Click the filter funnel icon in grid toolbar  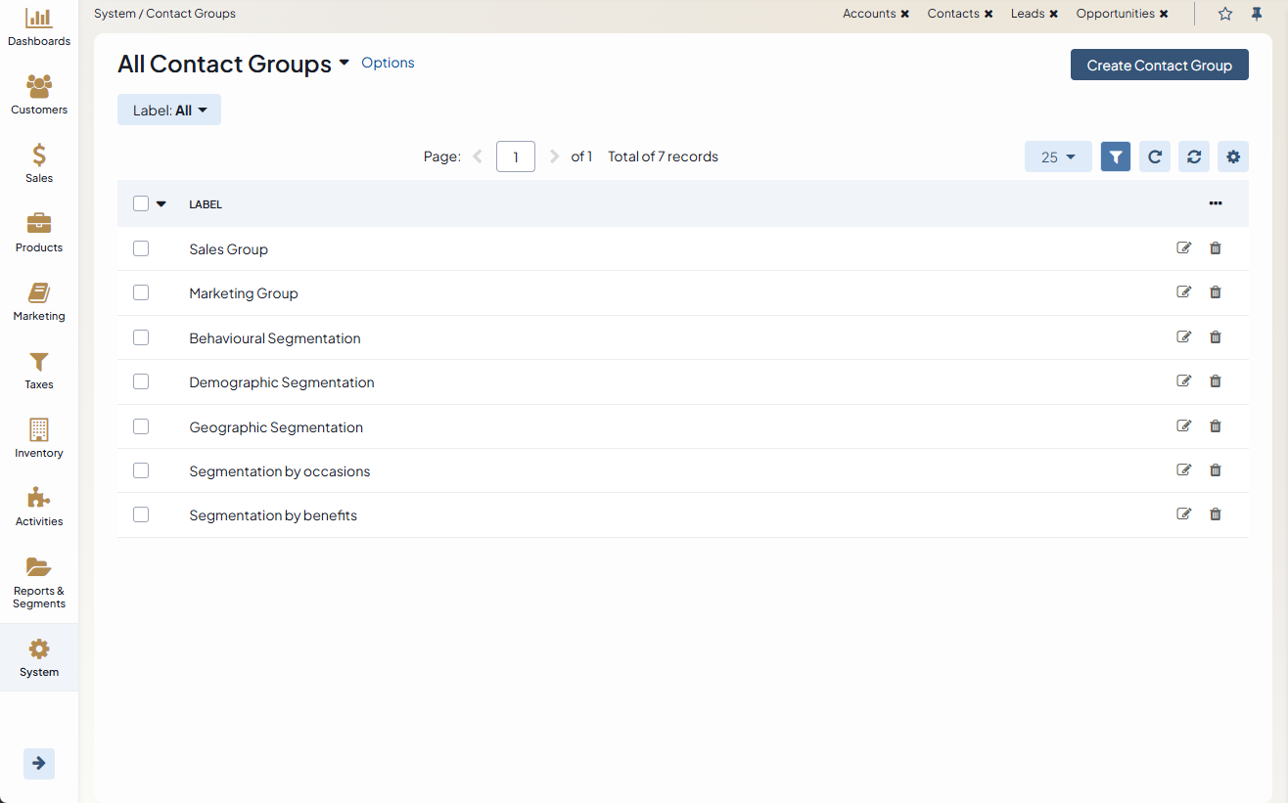[1116, 156]
